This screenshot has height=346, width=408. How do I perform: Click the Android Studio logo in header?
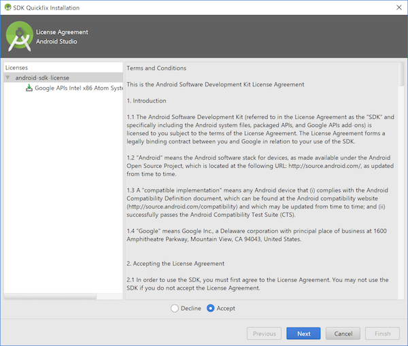19,36
